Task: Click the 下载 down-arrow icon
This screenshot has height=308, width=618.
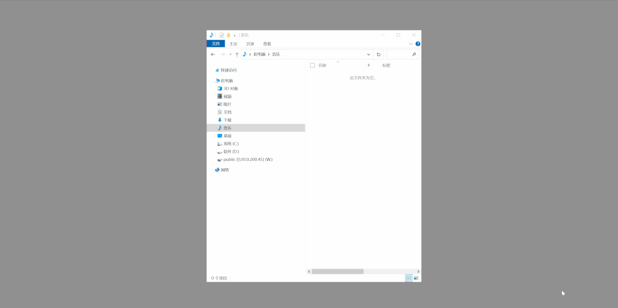Action: coord(220,120)
